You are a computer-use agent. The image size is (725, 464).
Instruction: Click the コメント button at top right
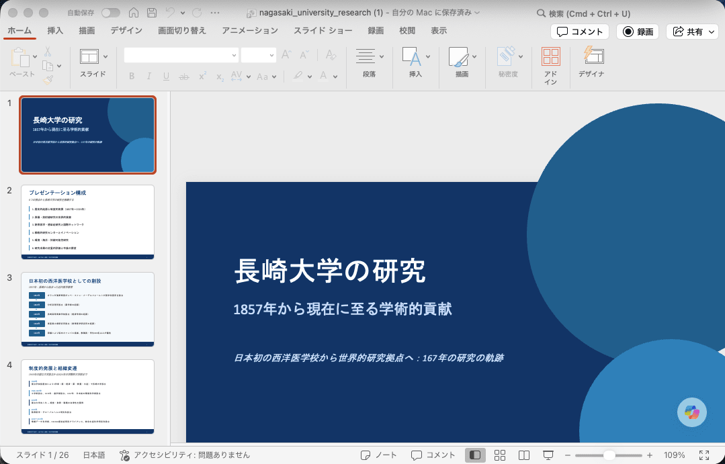tap(580, 32)
